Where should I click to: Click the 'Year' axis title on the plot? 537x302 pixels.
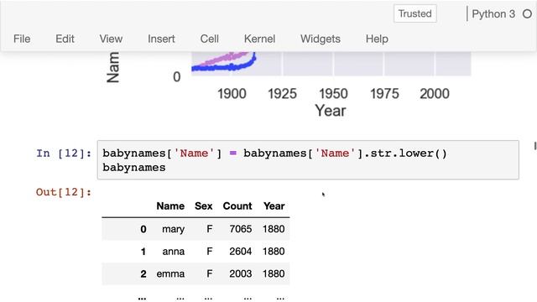(x=331, y=111)
